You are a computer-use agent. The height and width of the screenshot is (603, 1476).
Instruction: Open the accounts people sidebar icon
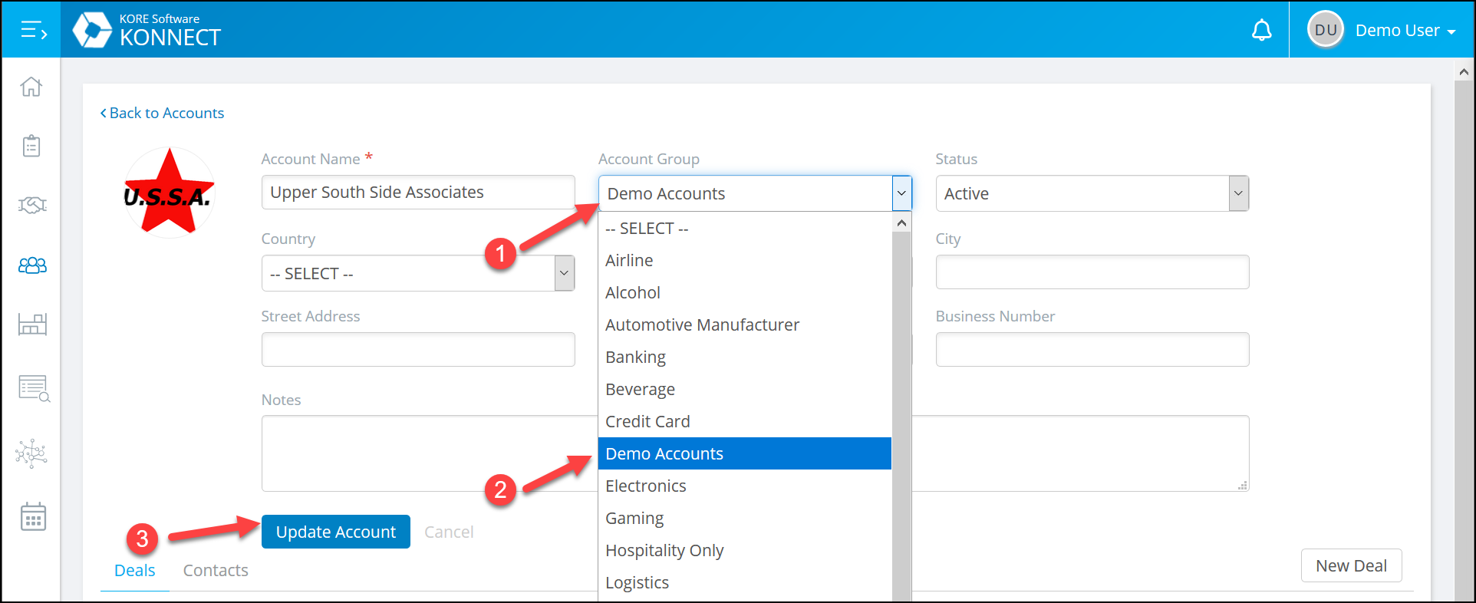coord(32,265)
